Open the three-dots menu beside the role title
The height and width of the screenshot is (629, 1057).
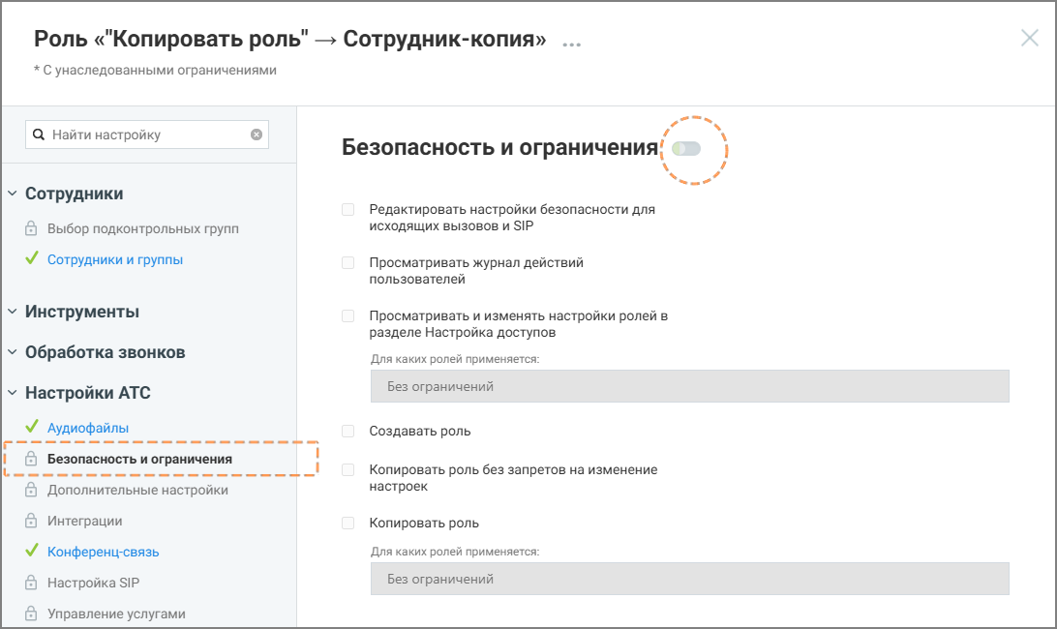(x=572, y=45)
